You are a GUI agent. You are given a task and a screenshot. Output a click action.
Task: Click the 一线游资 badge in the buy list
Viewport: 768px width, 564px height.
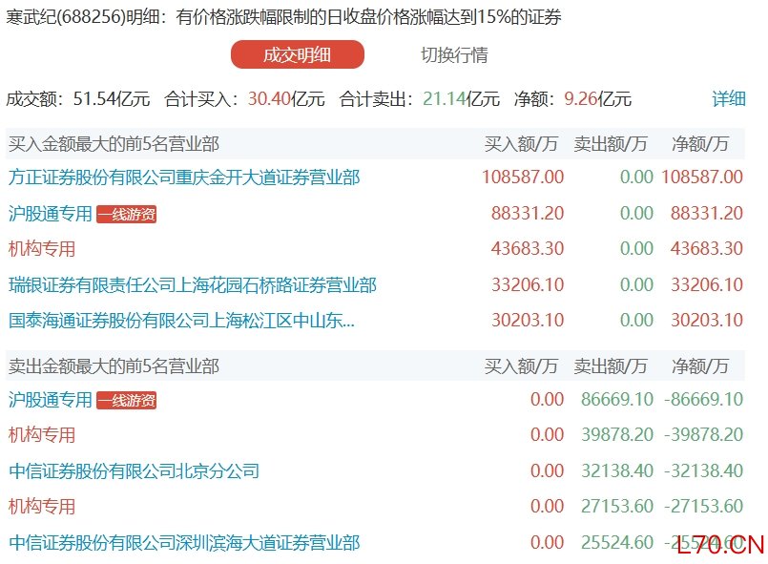click(126, 215)
